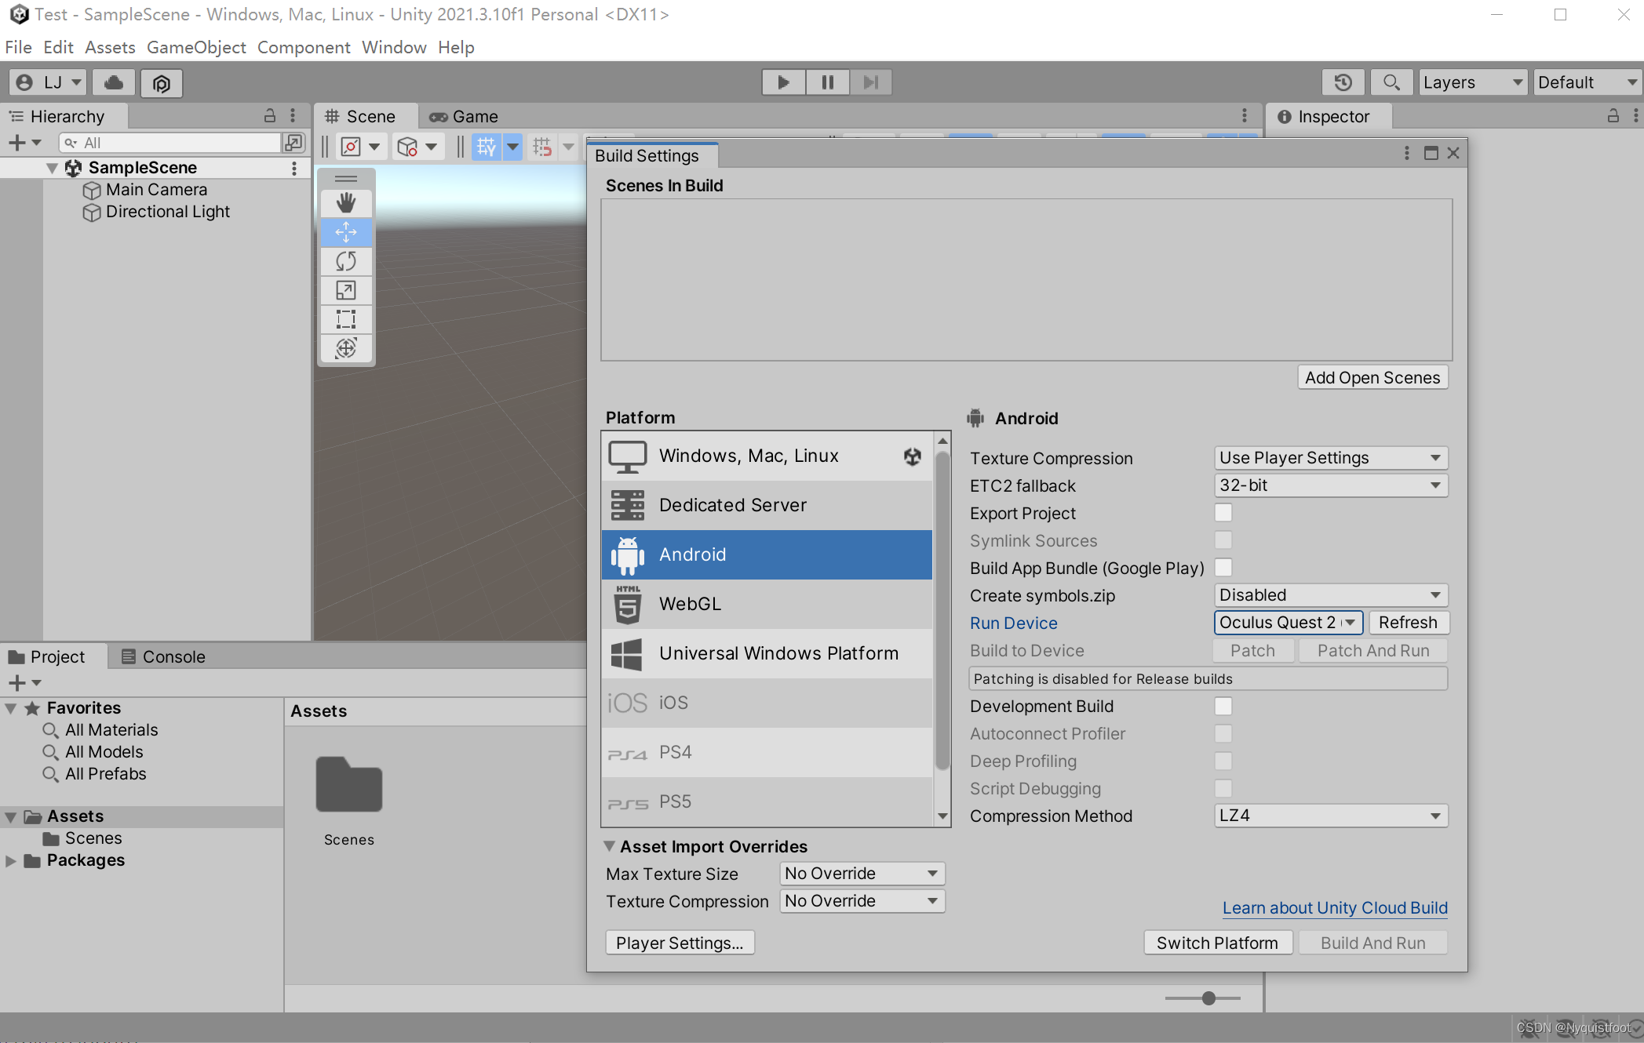Click the Play button to run scene
The width and height of the screenshot is (1644, 1043).
coord(782,82)
